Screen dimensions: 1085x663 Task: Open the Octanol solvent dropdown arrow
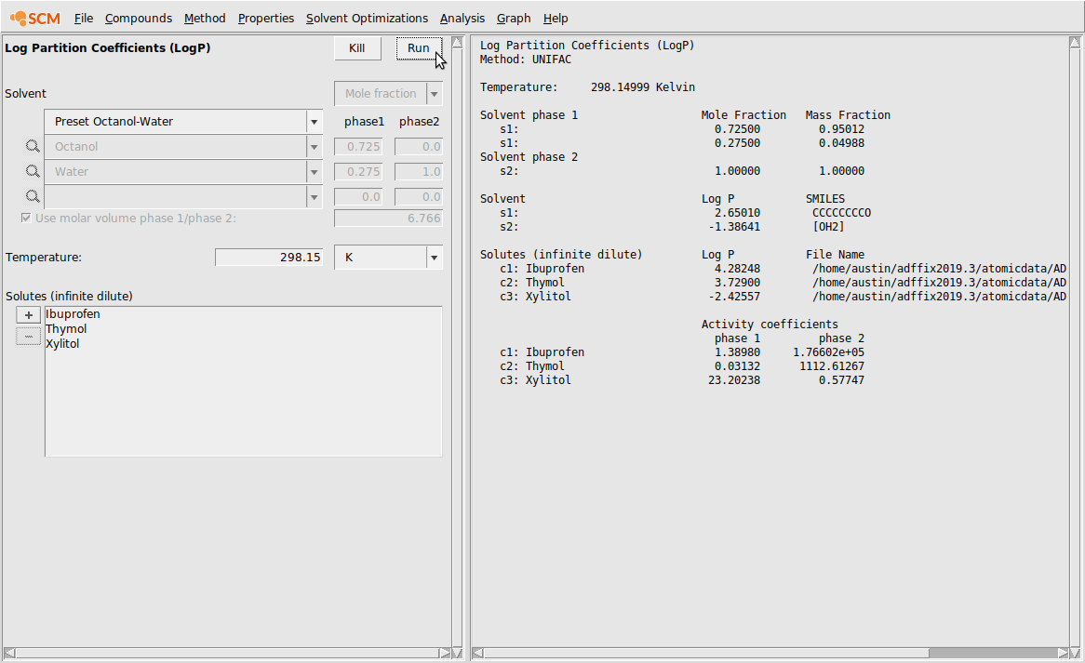pyautogui.click(x=314, y=147)
